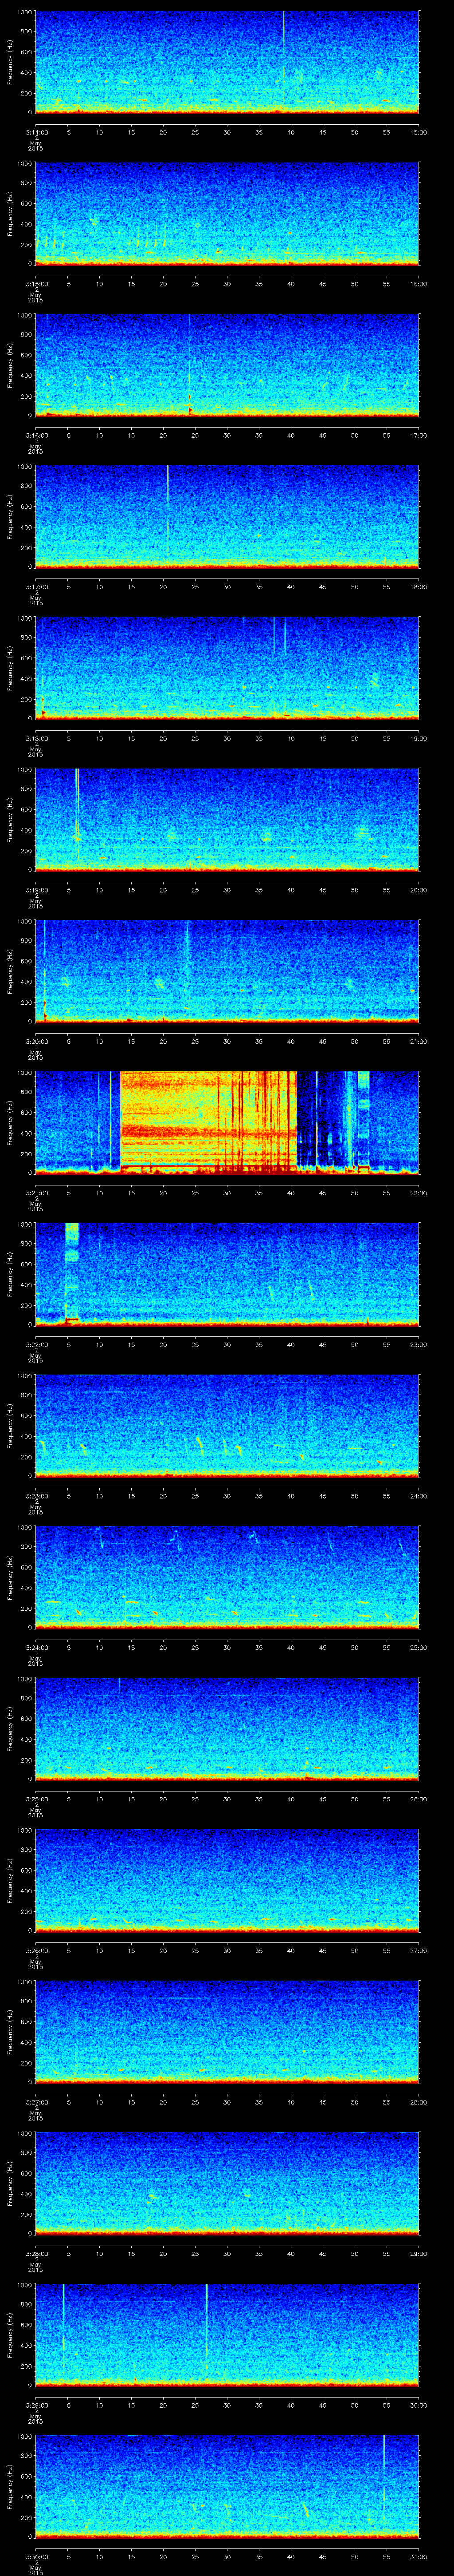
Task: Select the spectrogram panel starting at 3:15:00
Action: click(227, 214)
